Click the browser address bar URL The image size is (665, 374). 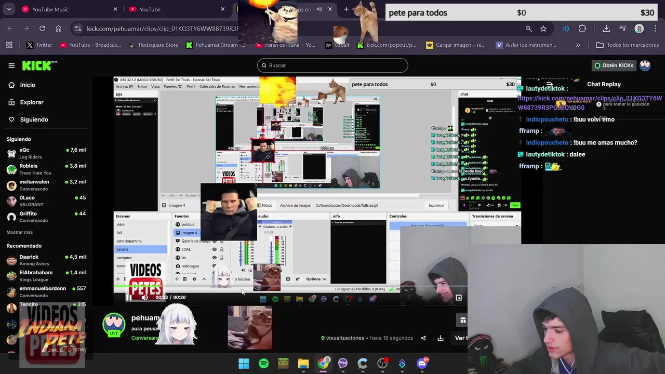click(162, 29)
